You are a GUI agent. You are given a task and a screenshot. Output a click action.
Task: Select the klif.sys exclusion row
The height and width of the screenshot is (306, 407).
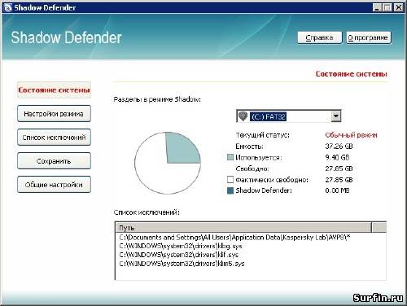click(x=179, y=255)
